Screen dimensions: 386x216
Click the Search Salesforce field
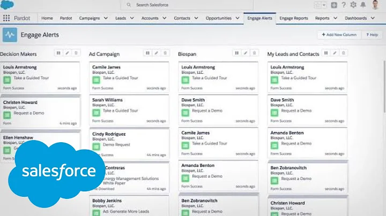click(x=187, y=5)
